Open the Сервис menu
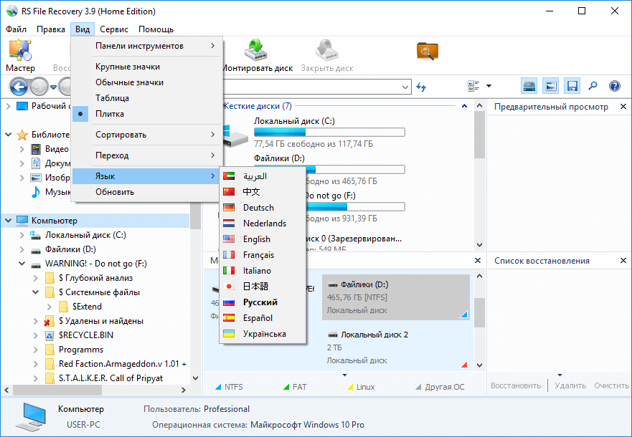 click(x=114, y=29)
